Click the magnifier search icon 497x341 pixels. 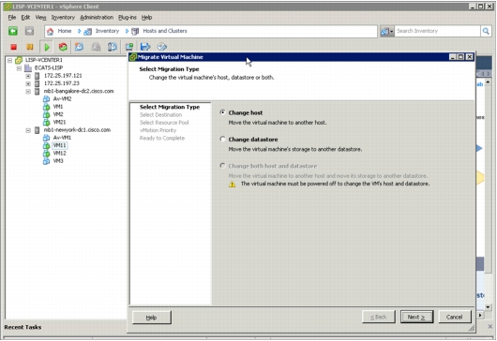point(486,31)
